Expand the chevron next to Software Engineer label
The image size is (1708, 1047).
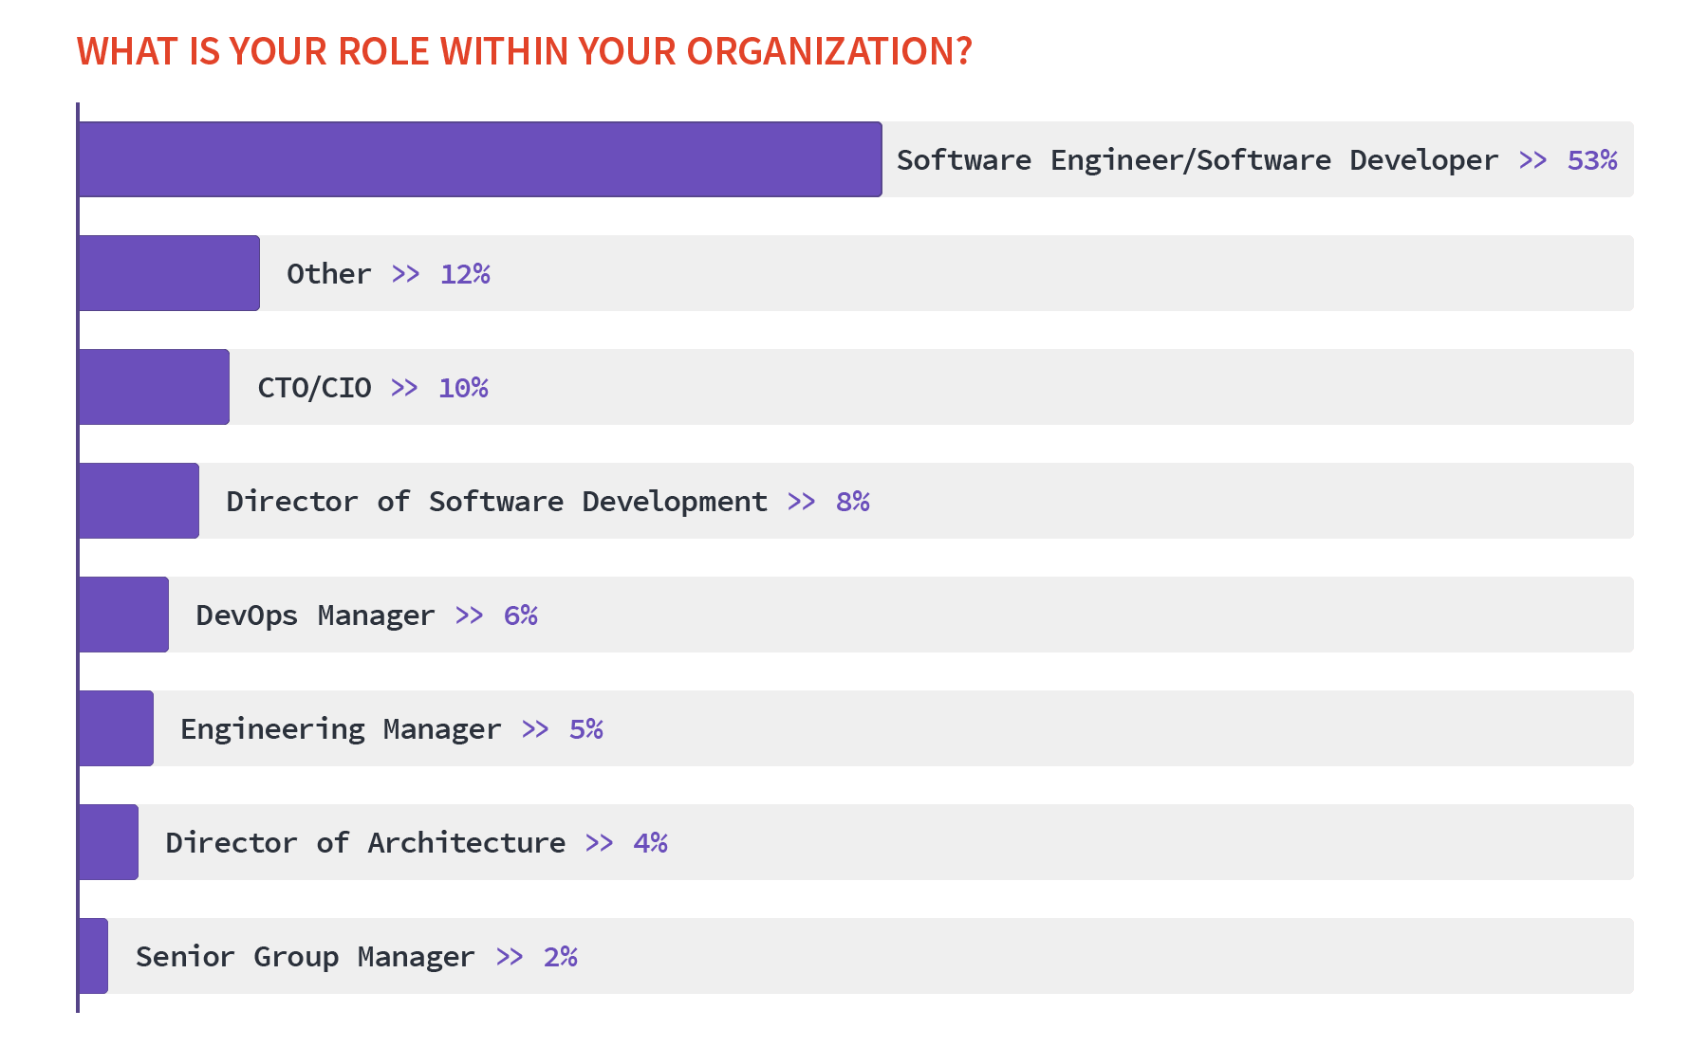tap(1532, 159)
